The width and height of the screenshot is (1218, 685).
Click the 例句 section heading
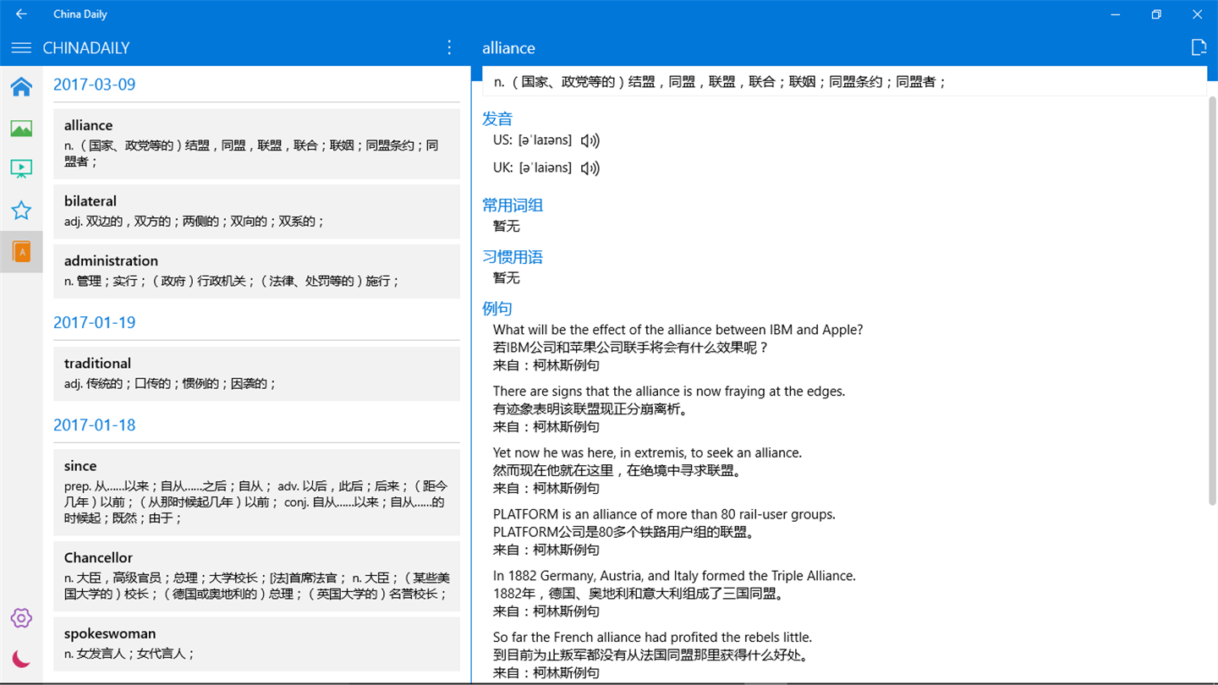[x=497, y=309]
